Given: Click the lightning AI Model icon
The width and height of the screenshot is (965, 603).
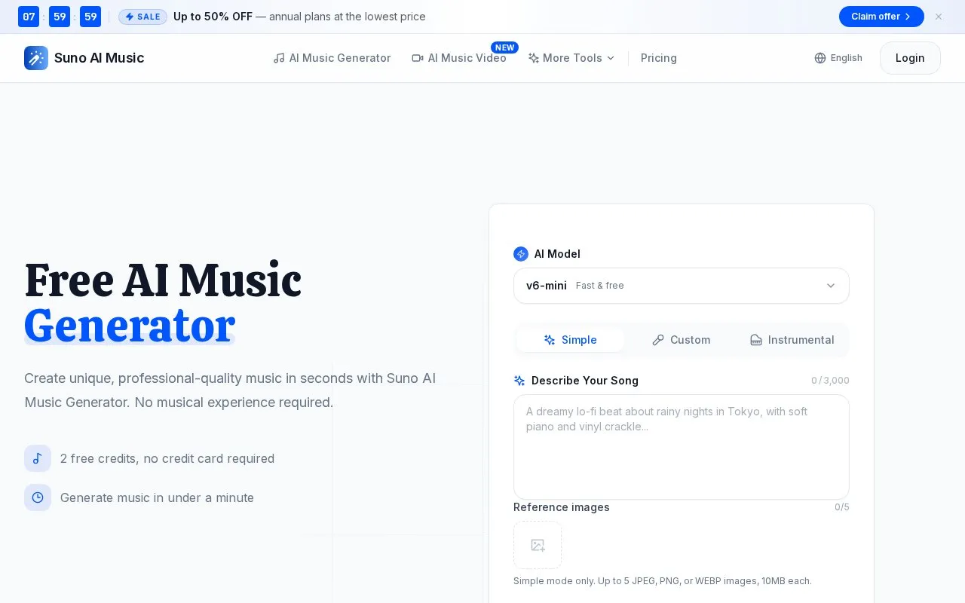Looking at the screenshot, I should [521, 254].
